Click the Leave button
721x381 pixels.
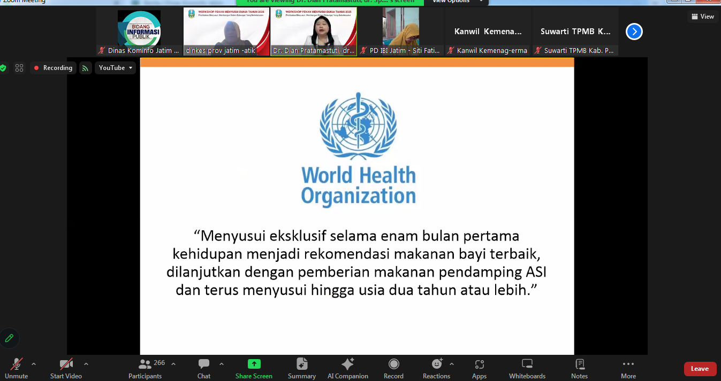coord(700,369)
